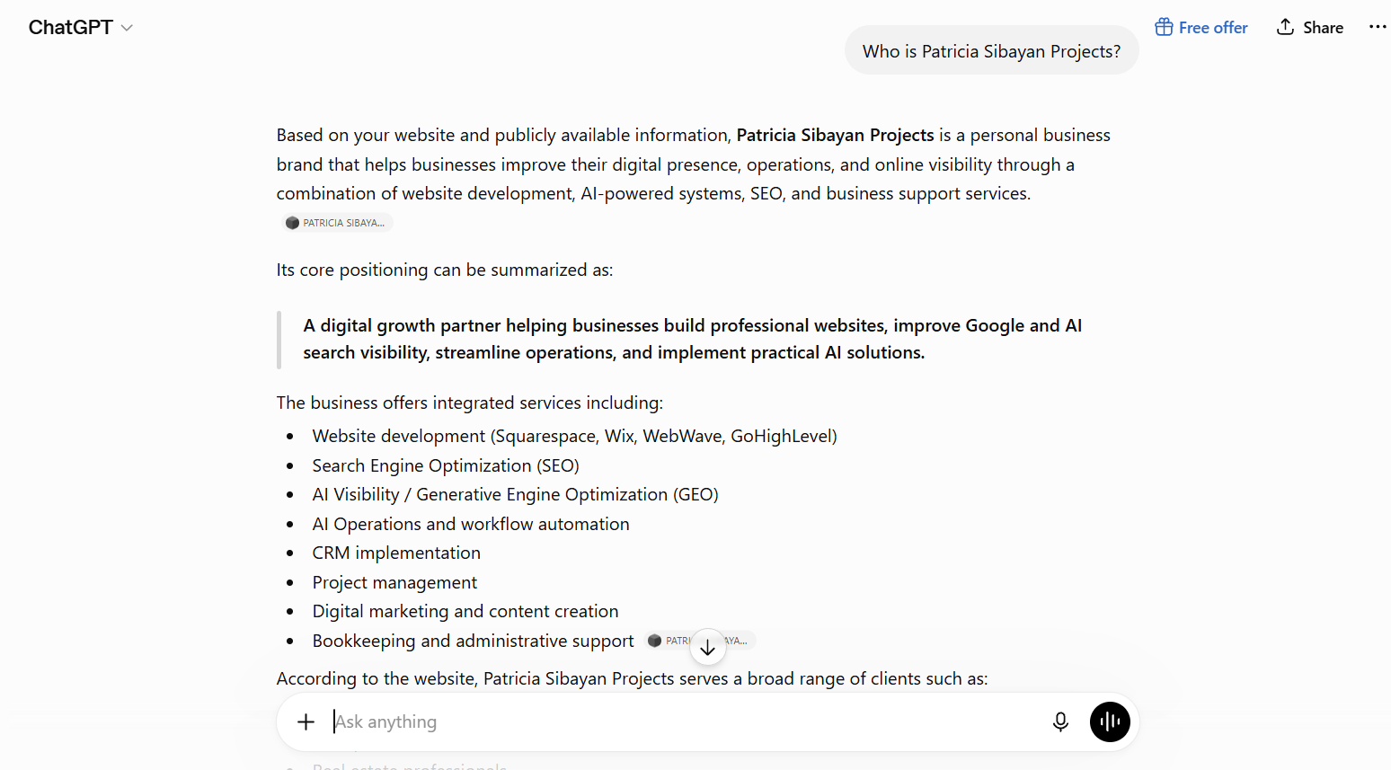This screenshot has width=1391, height=770.
Task: Click the quoted digital growth partner block
Action: point(692,340)
